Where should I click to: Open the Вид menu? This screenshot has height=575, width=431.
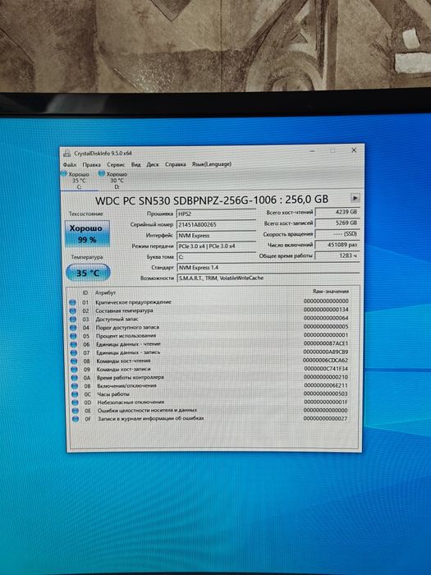(135, 164)
